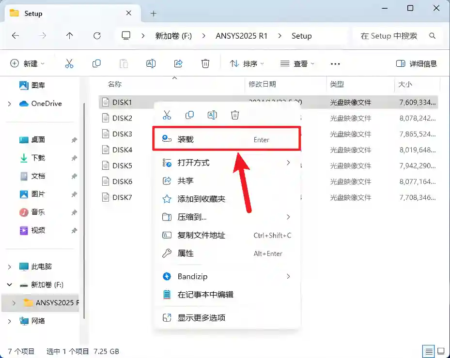The width and height of the screenshot is (450, 358).
Task: Toggle the 详细信息 details pane
Action: (417, 63)
